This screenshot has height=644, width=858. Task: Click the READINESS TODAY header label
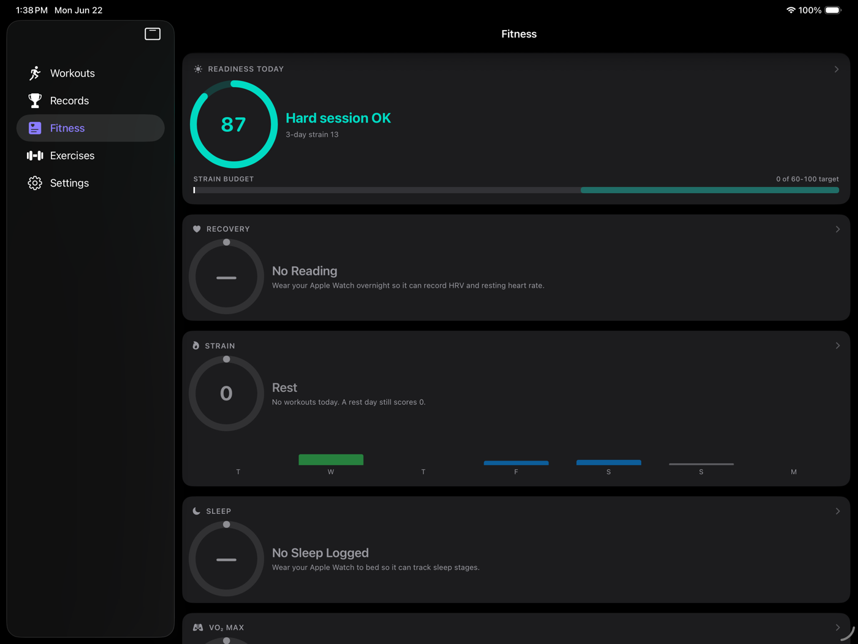tap(246, 69)
